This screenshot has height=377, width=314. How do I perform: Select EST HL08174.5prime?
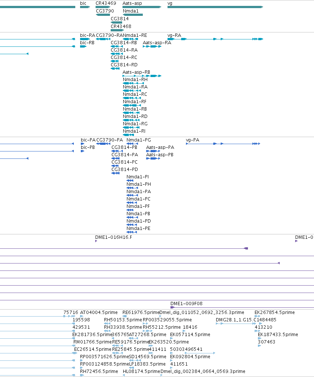(x=124, y=375)
